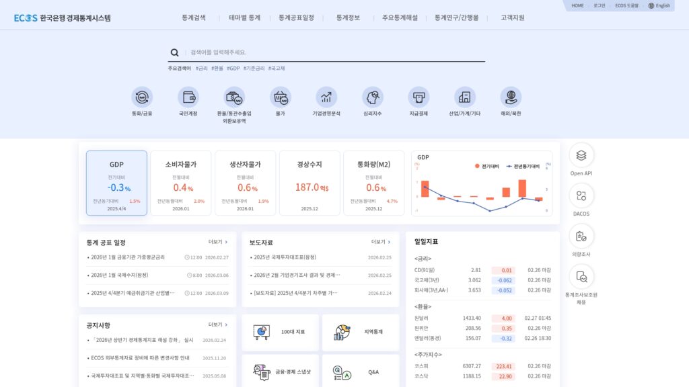Click the 더보기 link for 보도자료

pyautogui.click(x=379, y=241)
